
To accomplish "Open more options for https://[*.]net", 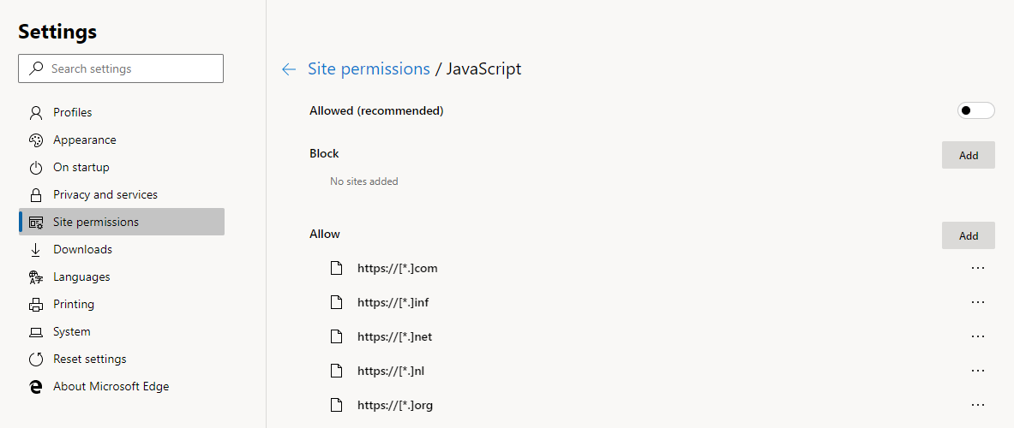I will pyautogui.click(x=978, y=336).
